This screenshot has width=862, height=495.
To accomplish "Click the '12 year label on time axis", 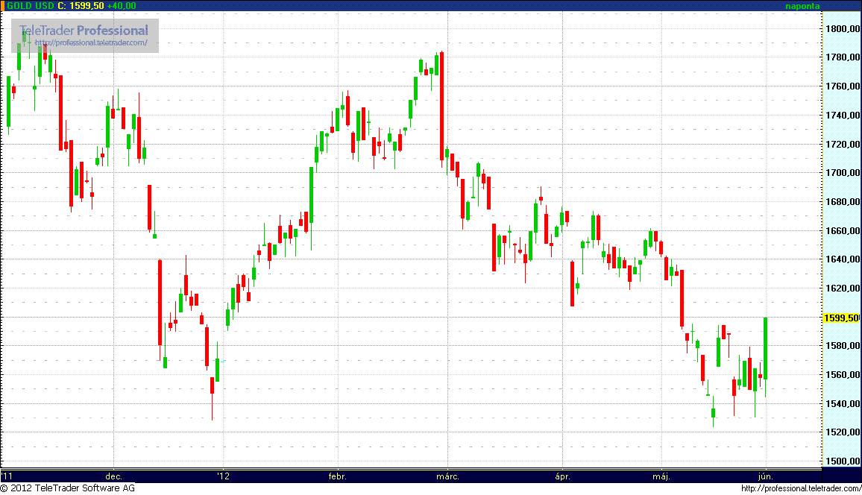I will coord(223,476).
